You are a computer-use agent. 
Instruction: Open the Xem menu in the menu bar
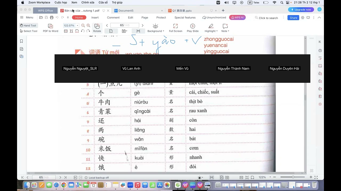click(x=74, y=2)
